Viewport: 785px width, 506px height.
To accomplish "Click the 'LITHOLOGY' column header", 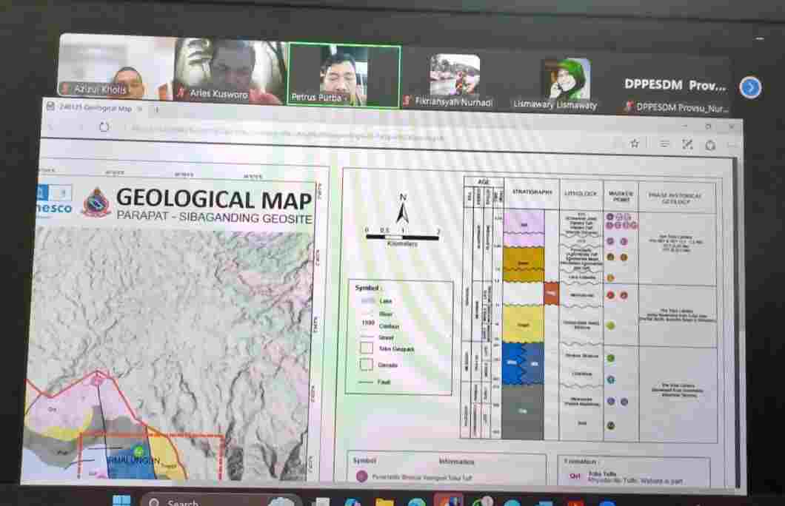I will click(581, 193).
